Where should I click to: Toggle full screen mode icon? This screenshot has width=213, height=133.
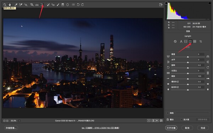pos(161,5)
